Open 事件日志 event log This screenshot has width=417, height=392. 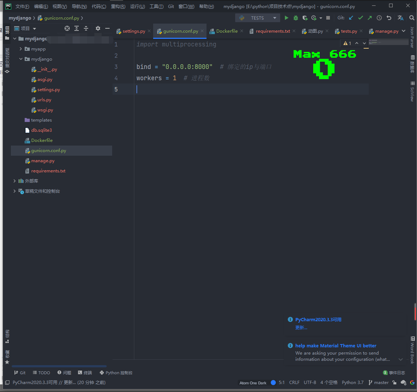pos(394,373)
